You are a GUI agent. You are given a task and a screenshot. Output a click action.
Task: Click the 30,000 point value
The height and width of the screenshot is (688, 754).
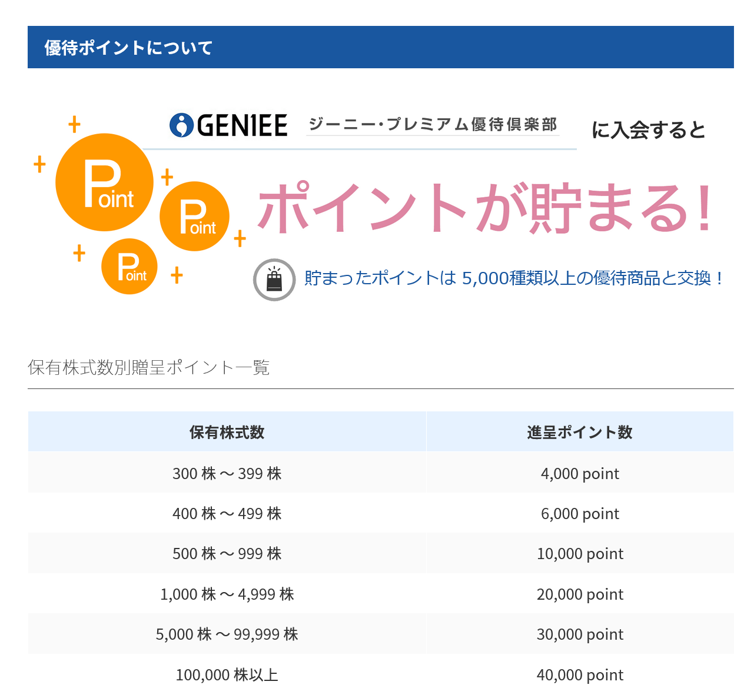pyautogui.click(x=580, y=634)
